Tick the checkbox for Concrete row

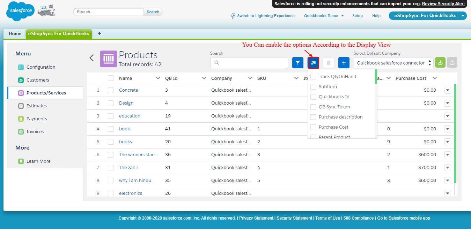111,90
